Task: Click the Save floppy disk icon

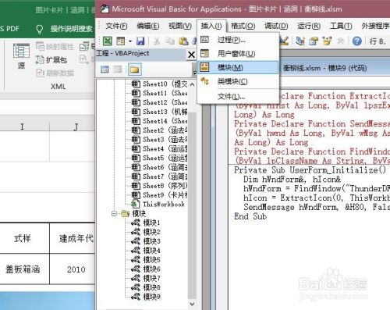Action: [x=140, y=41]
